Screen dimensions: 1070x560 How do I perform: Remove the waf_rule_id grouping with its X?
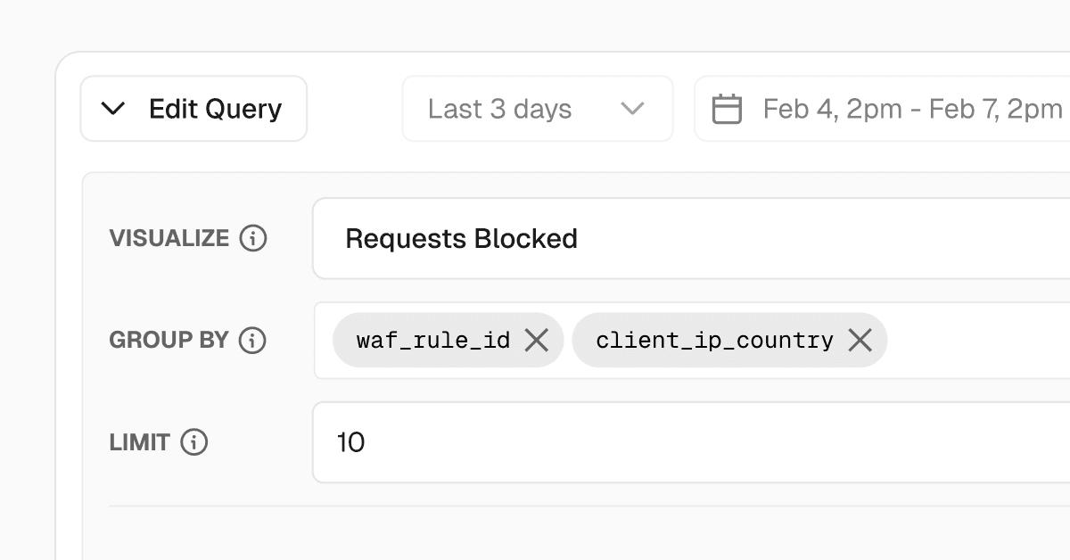[x=536, y=340]
